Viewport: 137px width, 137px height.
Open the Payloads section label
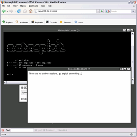pyautogui.click(x=39, y=22)
